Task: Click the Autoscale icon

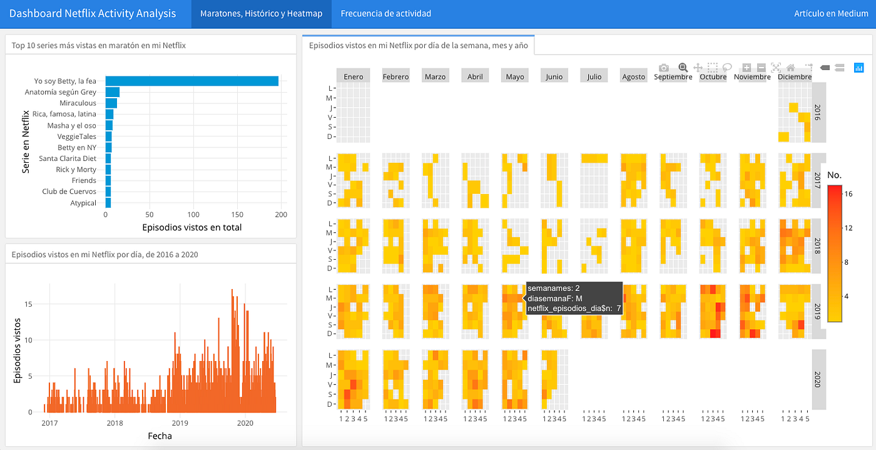Action: pos(776,67)
